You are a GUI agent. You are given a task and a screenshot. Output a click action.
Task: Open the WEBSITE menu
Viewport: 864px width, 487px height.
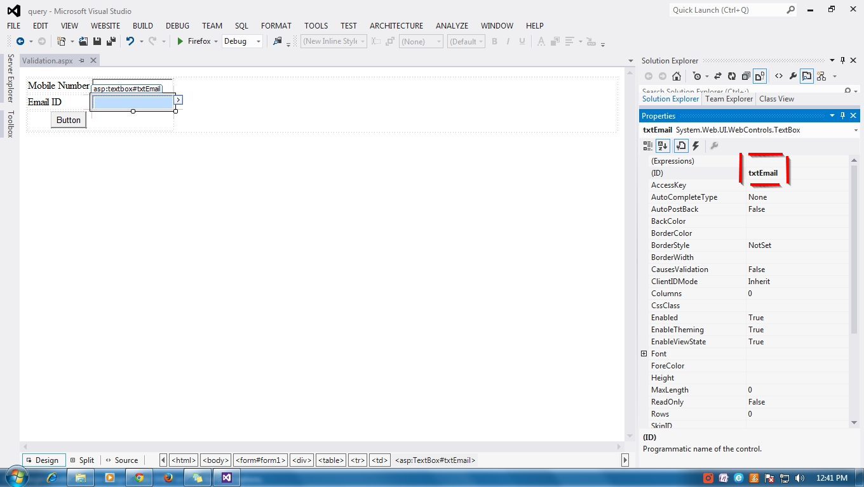pyautogui.click(x=105, y=25)
